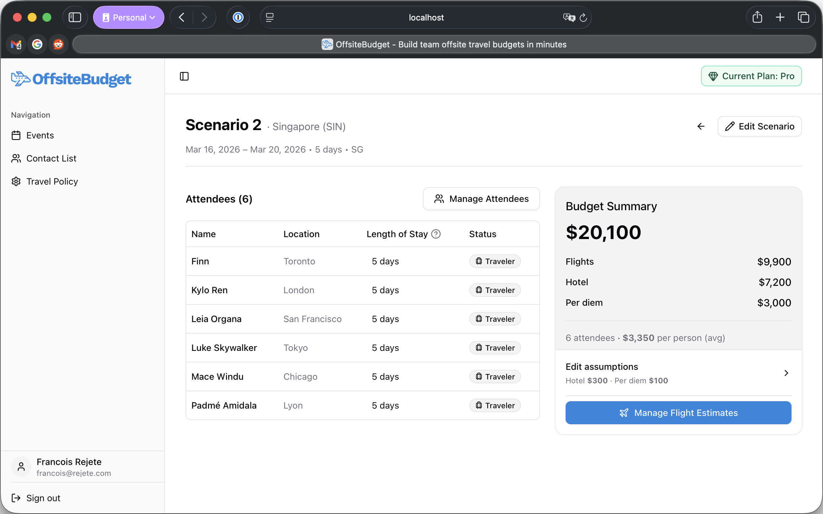The image size is (823, 514).
Task: Click the calendar icon beside Events
Action: pos(16,135)
